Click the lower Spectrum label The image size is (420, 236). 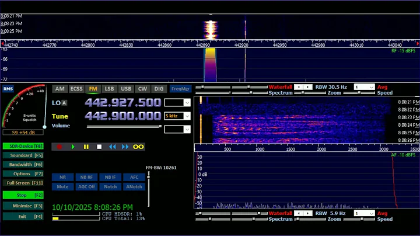(281, 219)
